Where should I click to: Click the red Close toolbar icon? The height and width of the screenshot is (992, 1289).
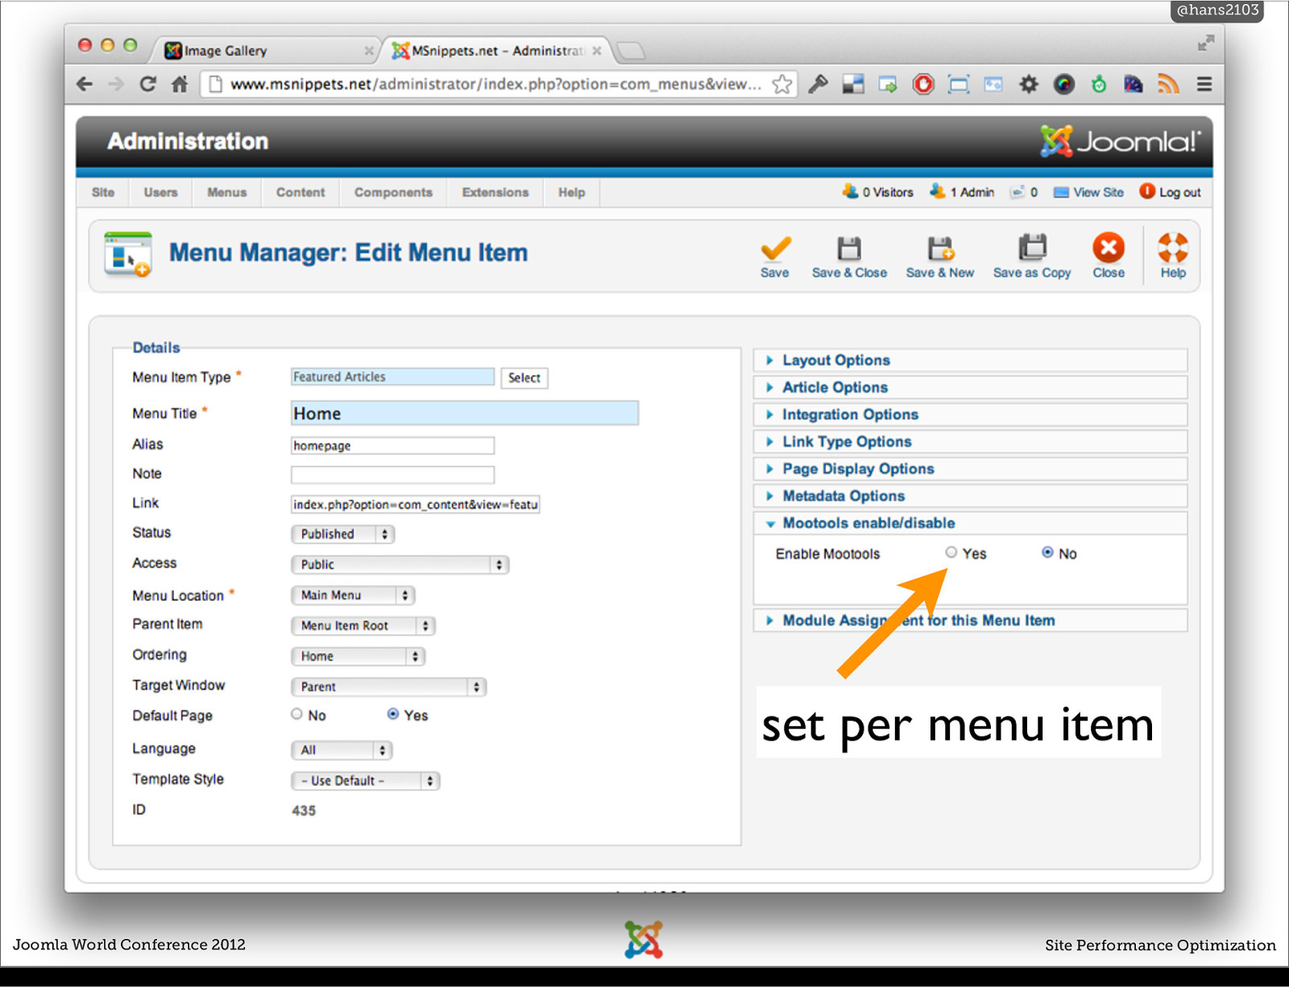[x=1109, y=248]
